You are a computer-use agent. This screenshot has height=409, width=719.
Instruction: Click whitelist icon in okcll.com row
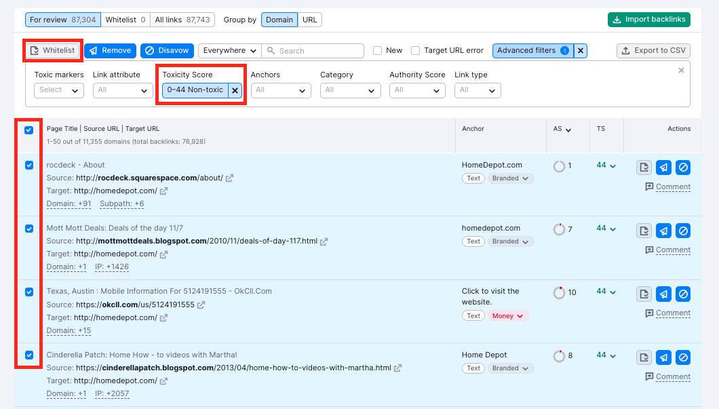644,294
